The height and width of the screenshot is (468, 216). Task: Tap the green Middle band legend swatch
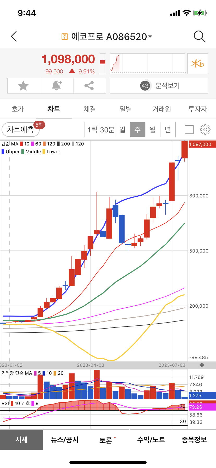(x=23, y=152)
